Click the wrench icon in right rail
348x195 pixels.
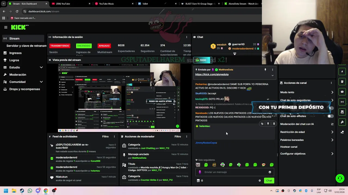[x=342, y=122]
